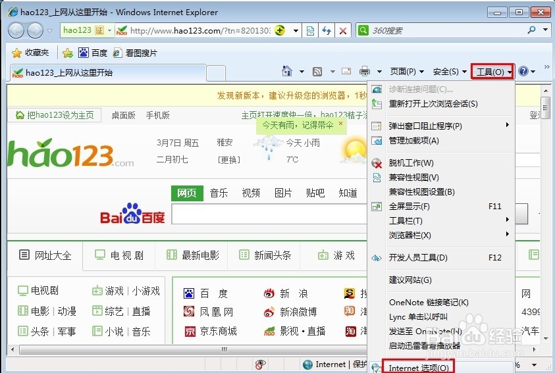Open the hao123 certificate dropdown arrow
Screen dimensions: 555x373
point(110,30)
